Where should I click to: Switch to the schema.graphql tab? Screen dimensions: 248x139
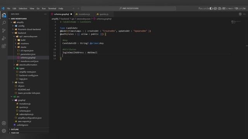[61, 14]
